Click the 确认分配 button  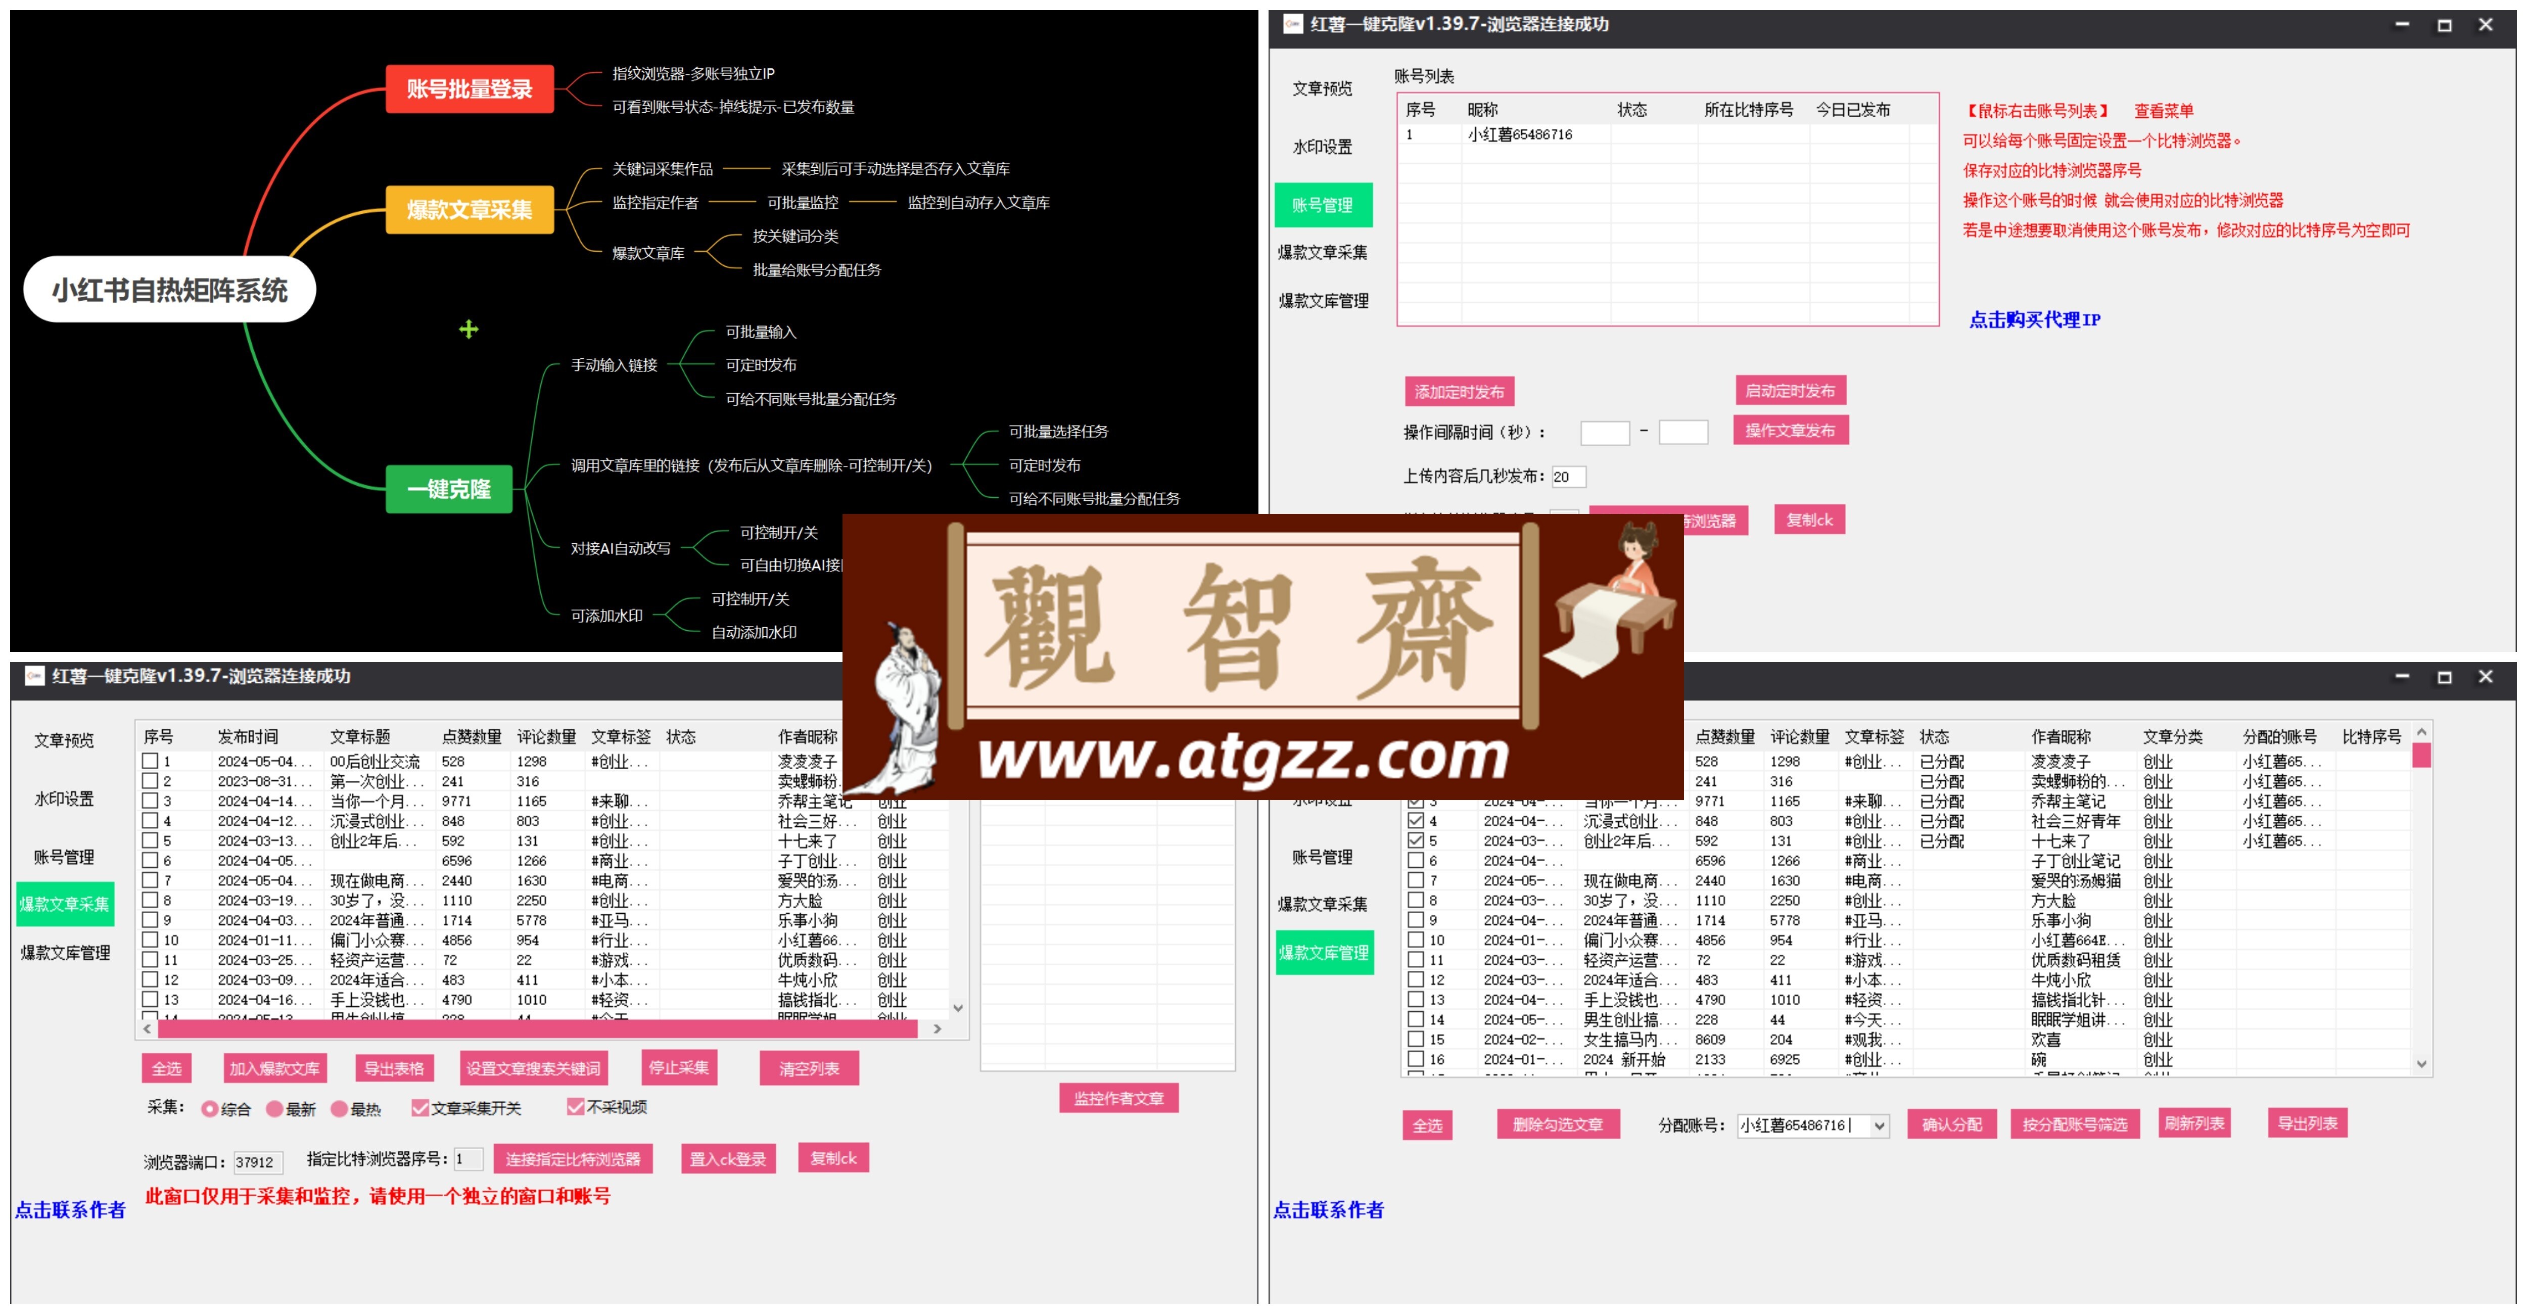(1952, 1125)
